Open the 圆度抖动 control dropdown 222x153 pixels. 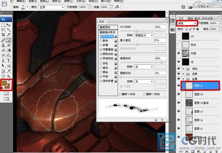click(x=144, y=81)
